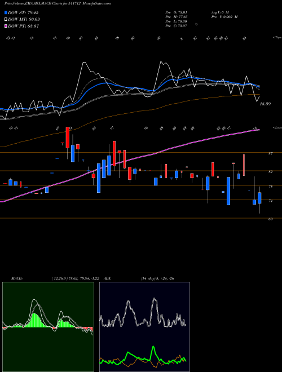Image resolution: width=282 pixels, height=372 pixels.
Task: Click the tall red candlestick at far left peak
Action: 68,138
